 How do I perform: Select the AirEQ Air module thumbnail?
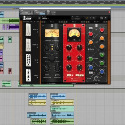[28, 30]
